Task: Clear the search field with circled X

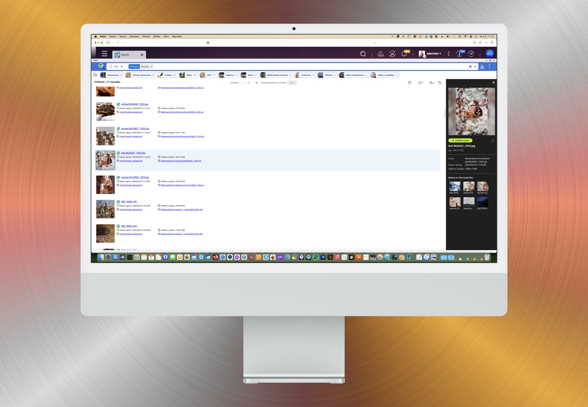Action: pos(470,67)
